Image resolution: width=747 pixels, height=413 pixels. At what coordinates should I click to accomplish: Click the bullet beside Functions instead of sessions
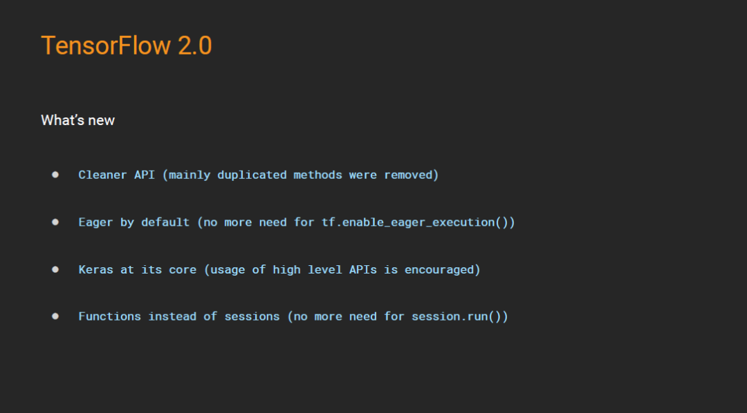tap(55, 316)
